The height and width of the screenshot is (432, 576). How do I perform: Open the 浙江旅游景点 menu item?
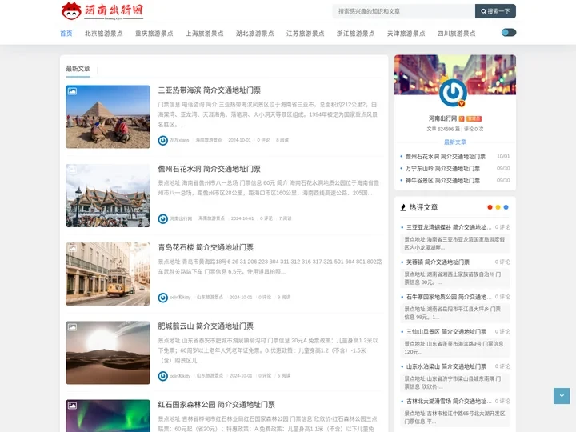point(355,34)
